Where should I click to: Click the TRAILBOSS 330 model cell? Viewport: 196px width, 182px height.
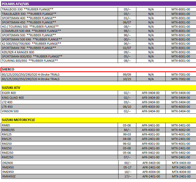[x=59, y=9]
